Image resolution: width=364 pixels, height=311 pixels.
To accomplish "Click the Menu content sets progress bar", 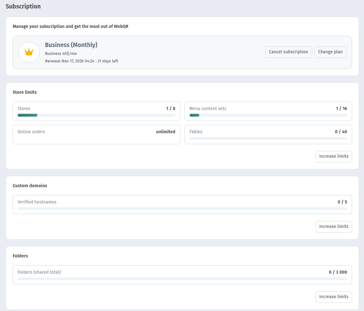I will pos(268,115).
